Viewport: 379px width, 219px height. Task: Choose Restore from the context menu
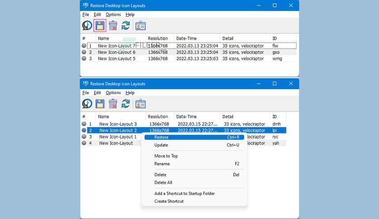tap(161, 137)
